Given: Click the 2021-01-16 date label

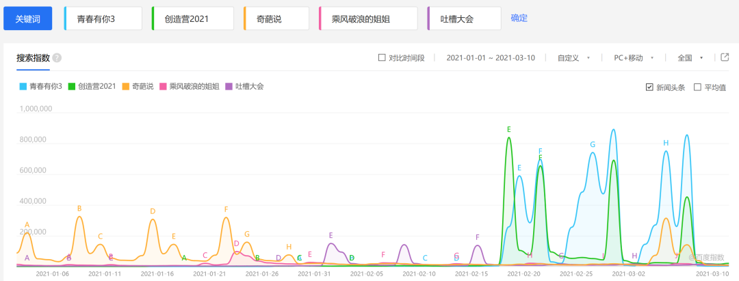Looking at the screenshot, I should 157,273.
